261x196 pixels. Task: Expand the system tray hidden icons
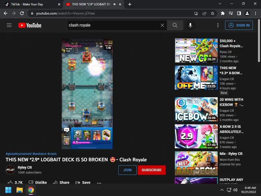[222, 190]
